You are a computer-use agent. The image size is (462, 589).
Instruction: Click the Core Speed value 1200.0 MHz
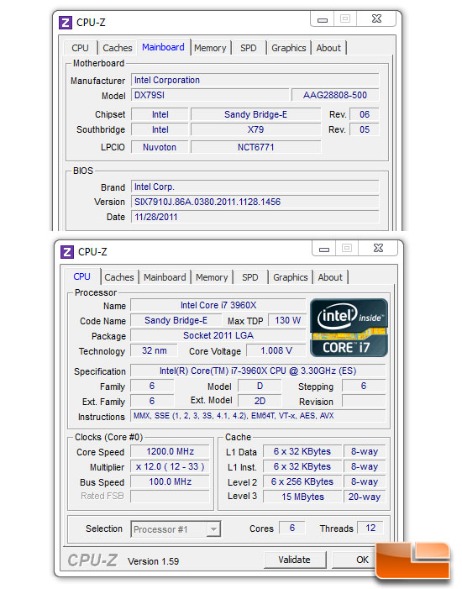(x=171, y=451)
